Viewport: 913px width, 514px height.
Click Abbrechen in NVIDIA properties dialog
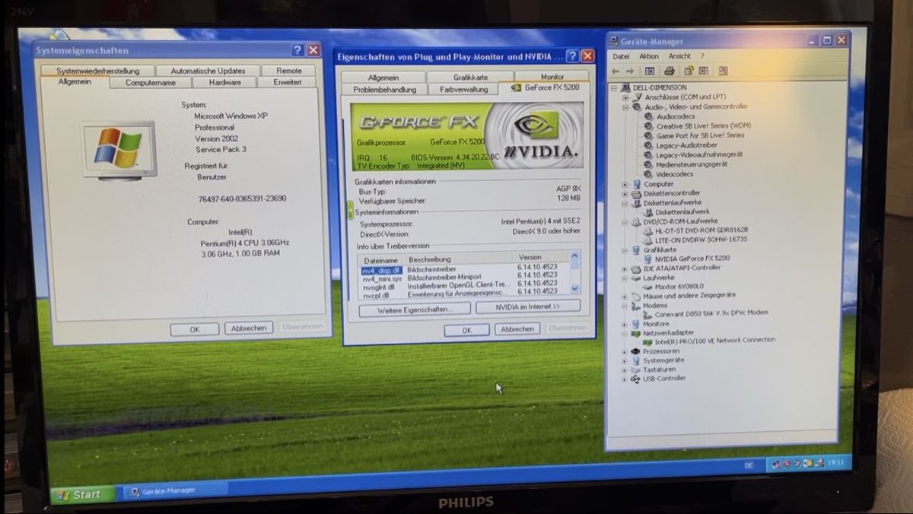tap(517, 328)
